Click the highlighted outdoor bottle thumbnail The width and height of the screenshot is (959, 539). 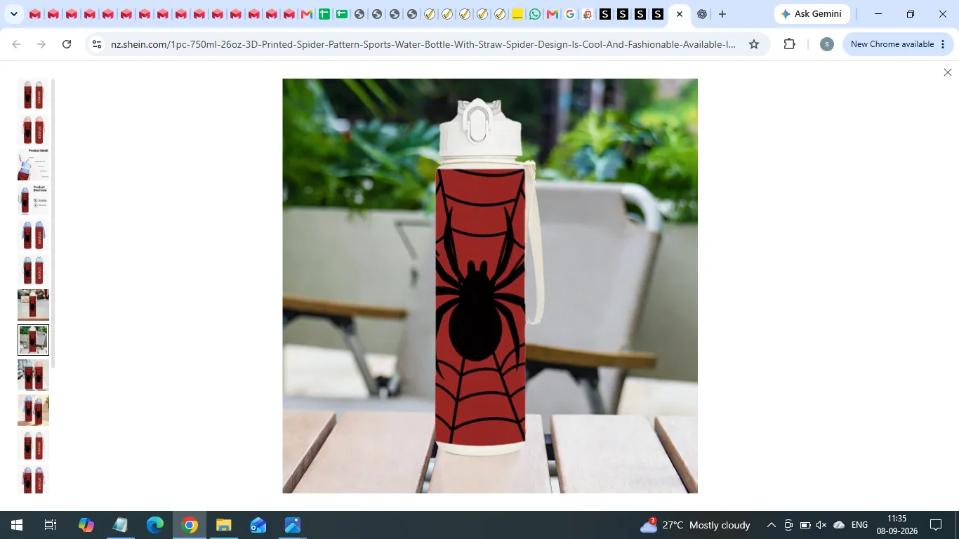point(33,340)
